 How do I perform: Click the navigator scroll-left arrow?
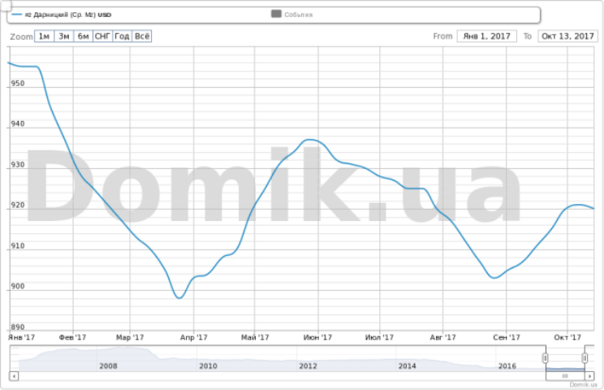coord(14,375)
